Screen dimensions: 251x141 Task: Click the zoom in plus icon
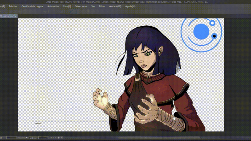point(23,138)
